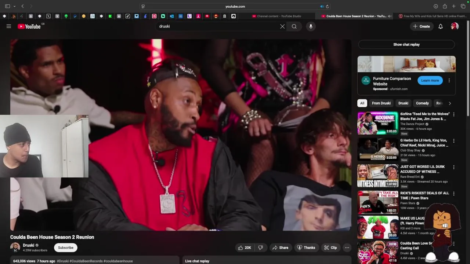This screenshot has width=470, height=264.
Task: Dislike the video
Action: 260,247
